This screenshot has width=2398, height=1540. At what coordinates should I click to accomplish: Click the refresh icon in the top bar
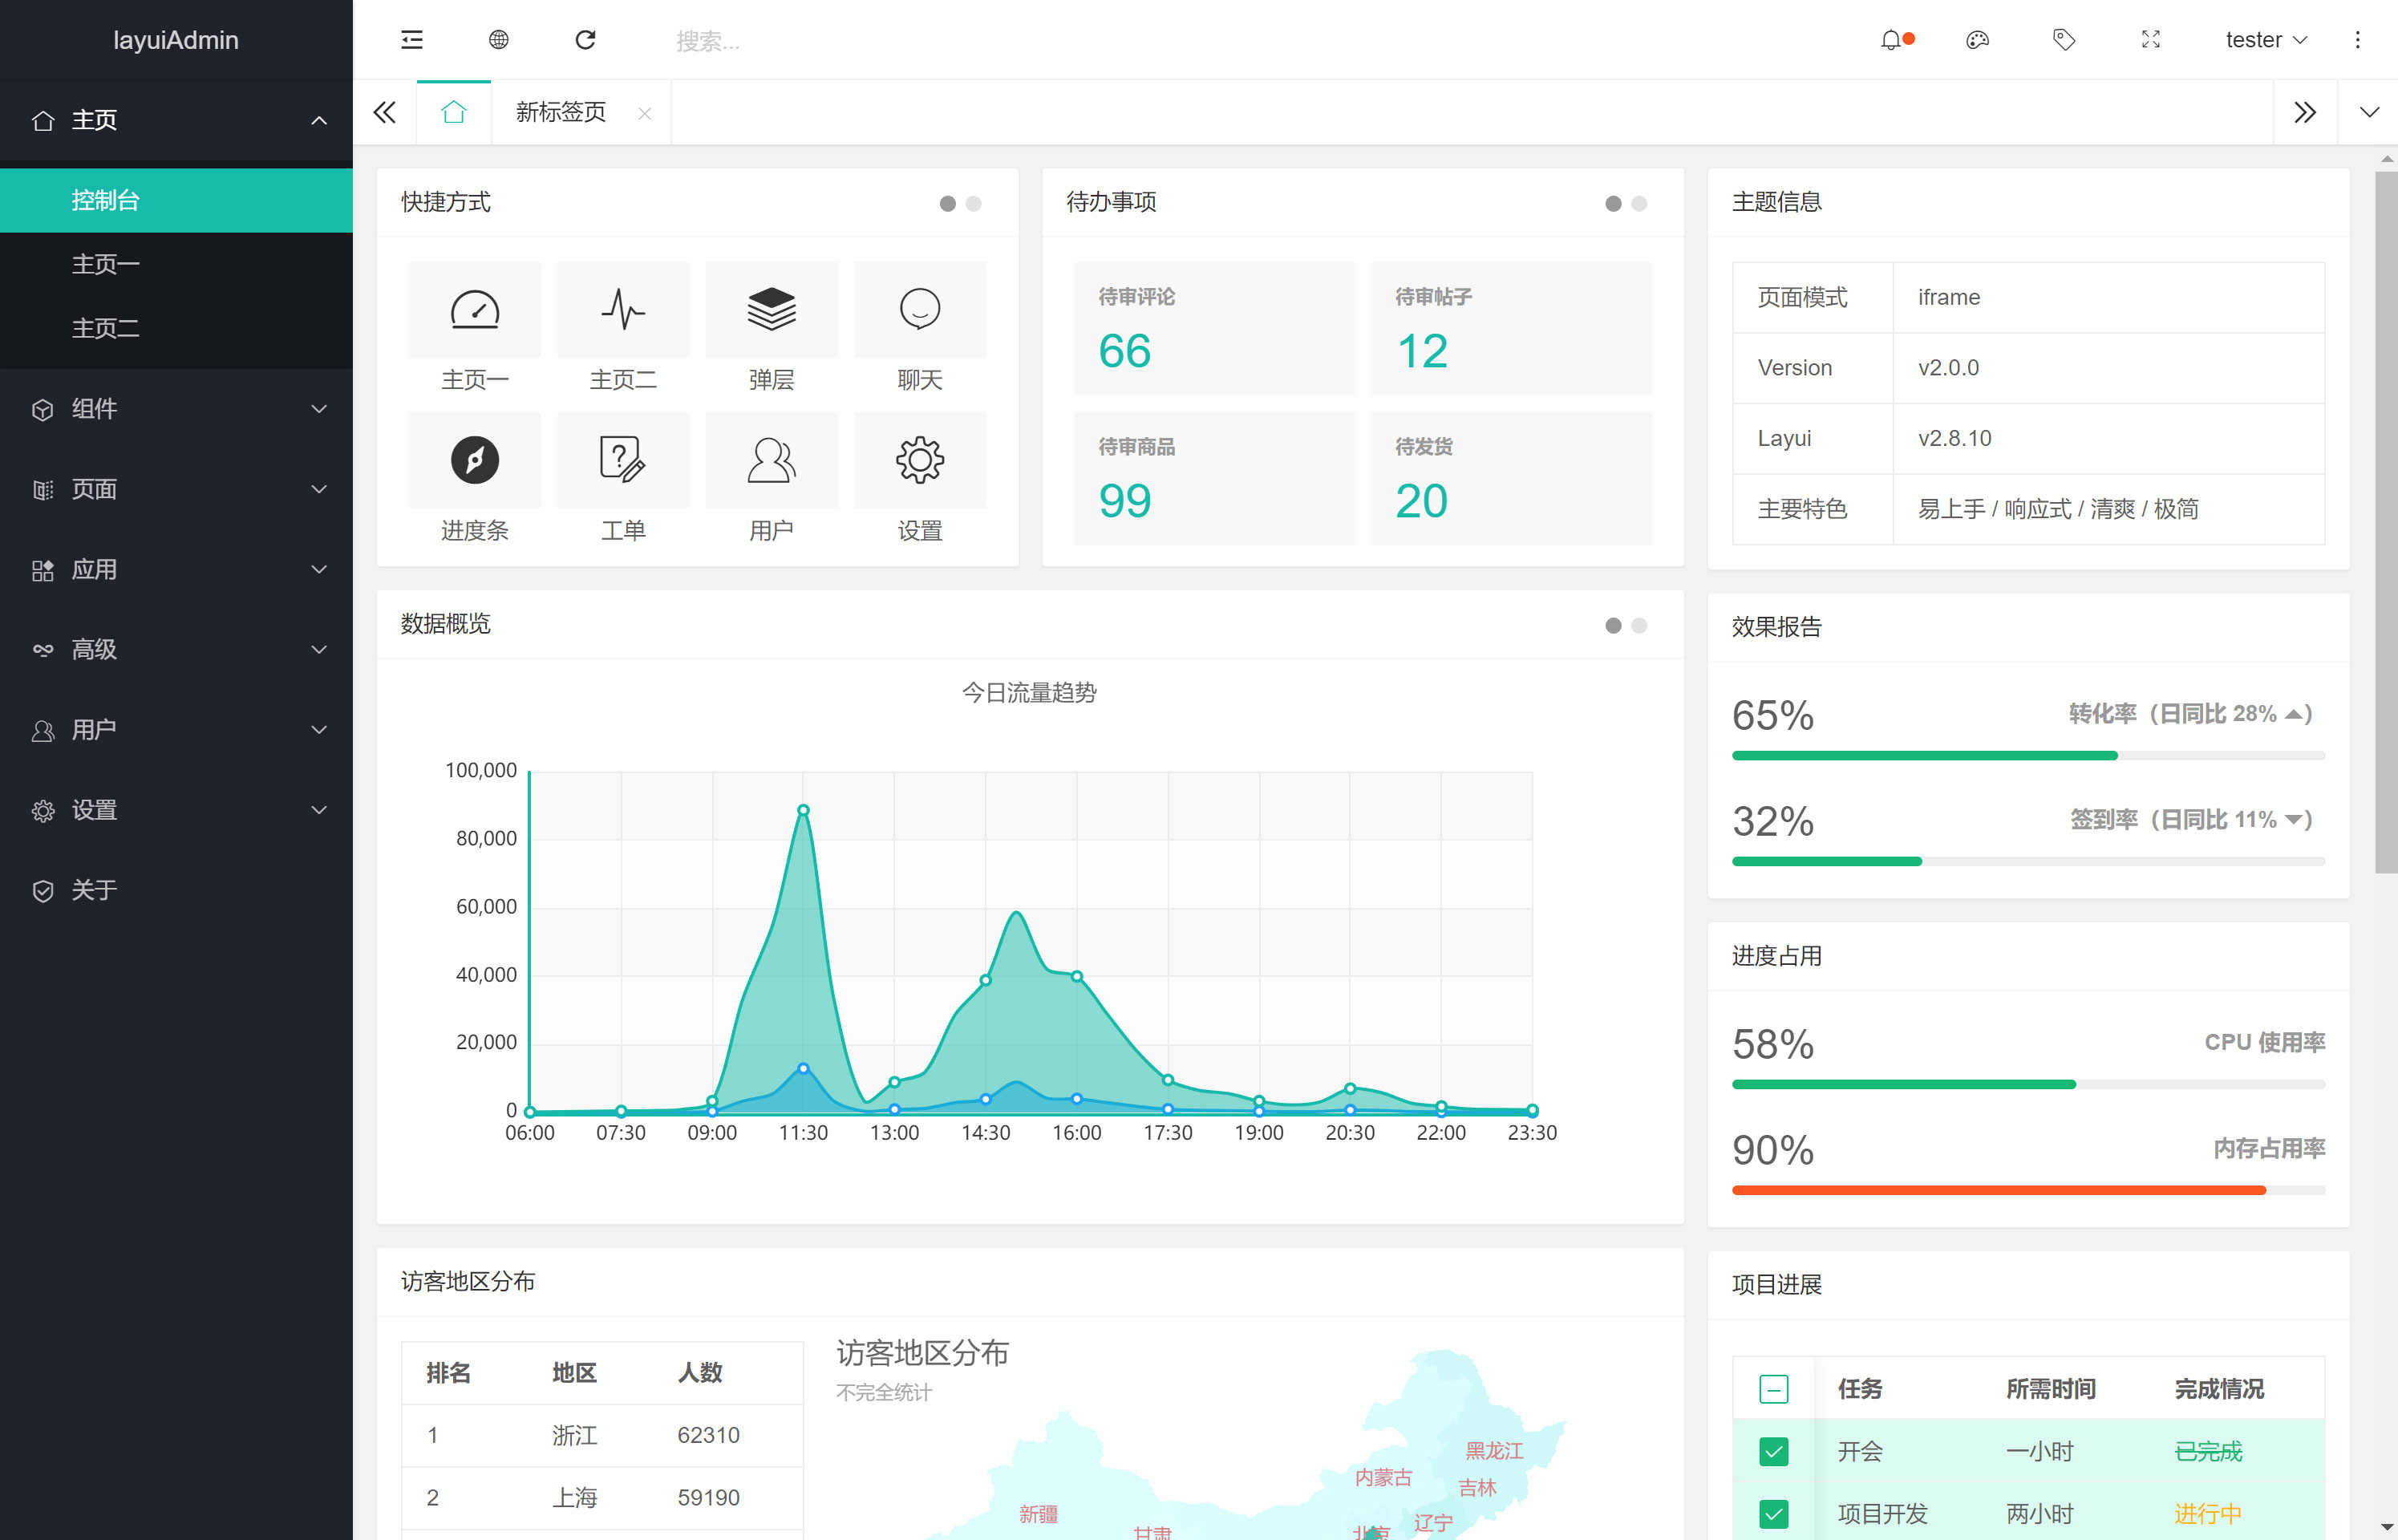coord(585,40)
